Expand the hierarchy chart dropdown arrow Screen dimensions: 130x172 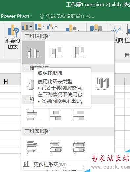click(44, 27)
